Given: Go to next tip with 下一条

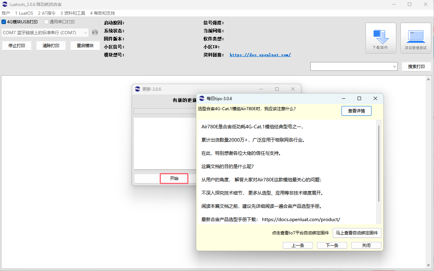Looking at the screenshot, I should point(332,245).
